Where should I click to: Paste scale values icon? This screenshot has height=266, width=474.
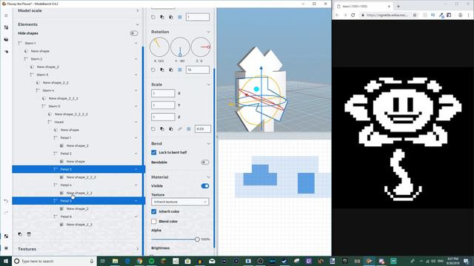pos(171,129)
